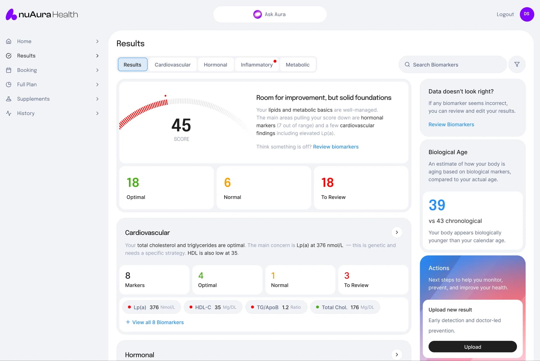540x361 pixels.
Task: Click the Supplements sidebar label
Action: coord(33,99)
